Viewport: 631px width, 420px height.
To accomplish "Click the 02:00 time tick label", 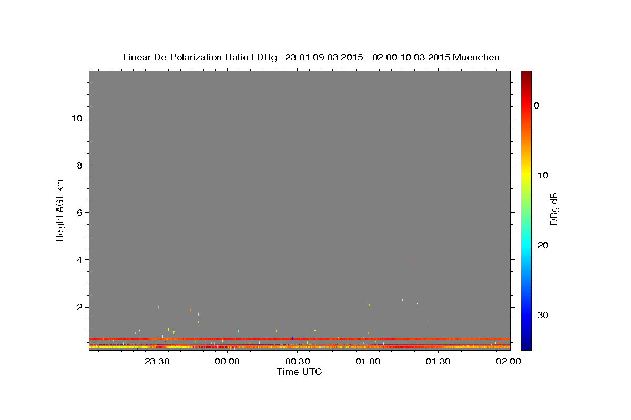I will (508, 361).
